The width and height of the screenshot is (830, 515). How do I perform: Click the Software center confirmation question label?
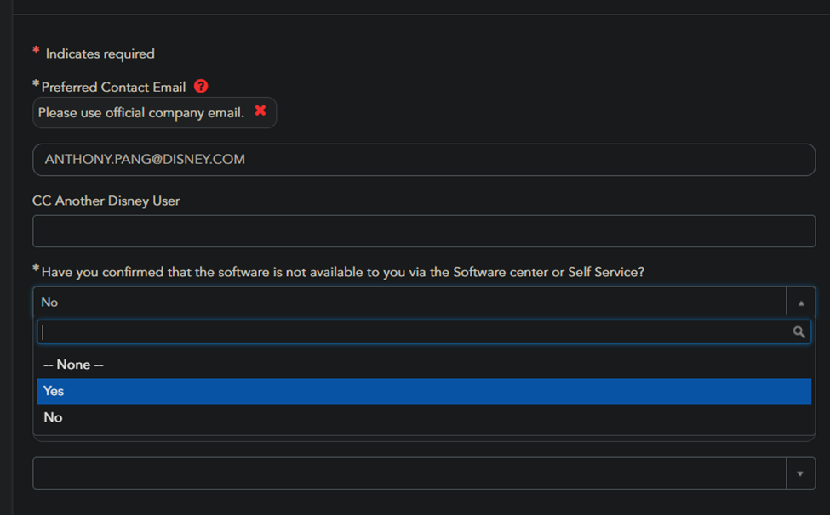(x=342, y=272)
